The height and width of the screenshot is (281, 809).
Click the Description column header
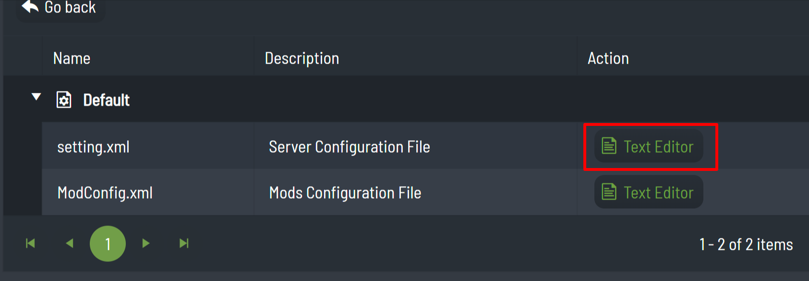pos(302,58)
